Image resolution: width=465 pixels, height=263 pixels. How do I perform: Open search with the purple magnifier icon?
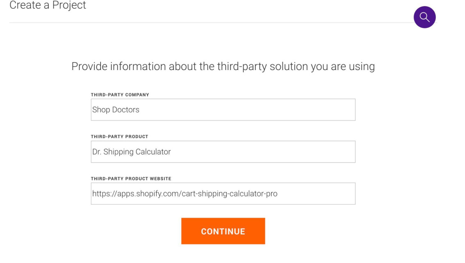pyautogui.click(x=424, y=17)
